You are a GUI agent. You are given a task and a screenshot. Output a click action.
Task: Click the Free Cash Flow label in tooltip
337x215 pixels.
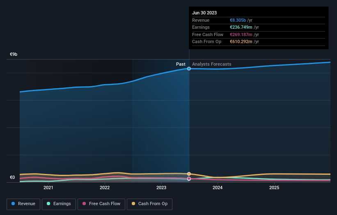click(208, 34)
